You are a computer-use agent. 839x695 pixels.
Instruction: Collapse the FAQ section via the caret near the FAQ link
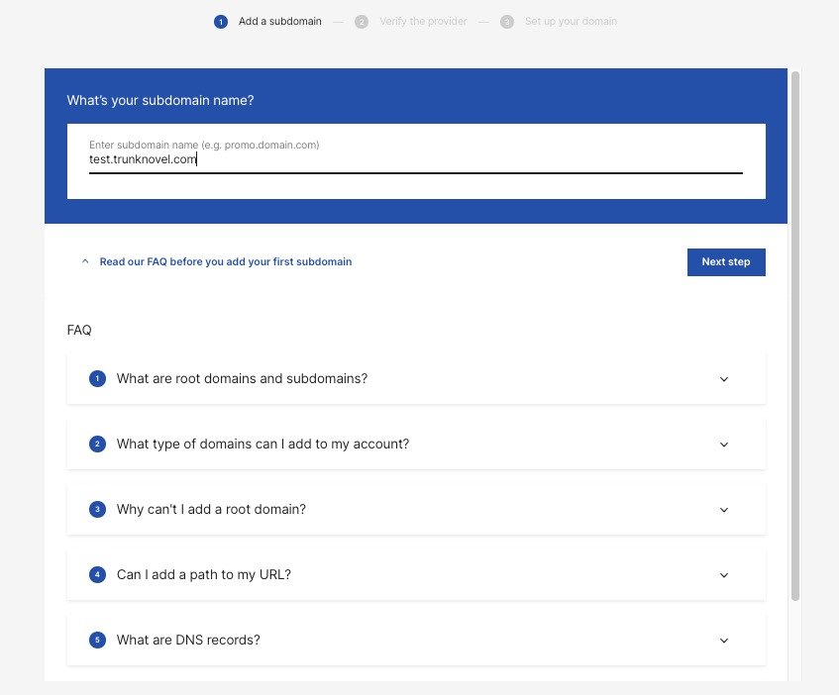[x=85, y=260]
